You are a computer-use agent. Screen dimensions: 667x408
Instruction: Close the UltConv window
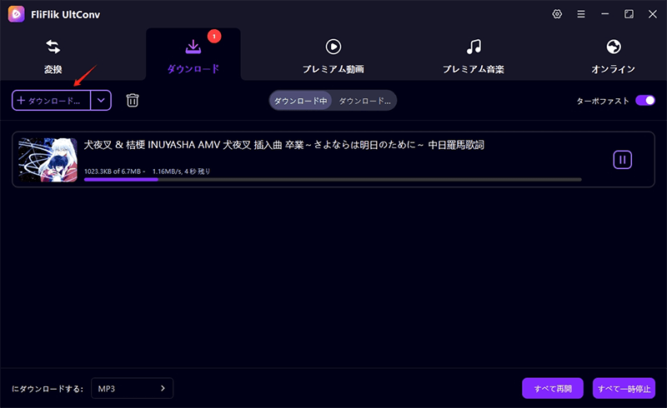tap(653, 14)
